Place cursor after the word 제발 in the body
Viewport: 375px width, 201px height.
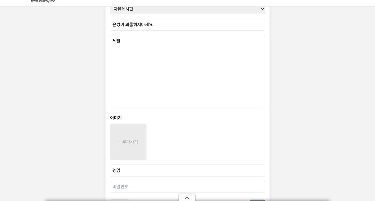121,41
